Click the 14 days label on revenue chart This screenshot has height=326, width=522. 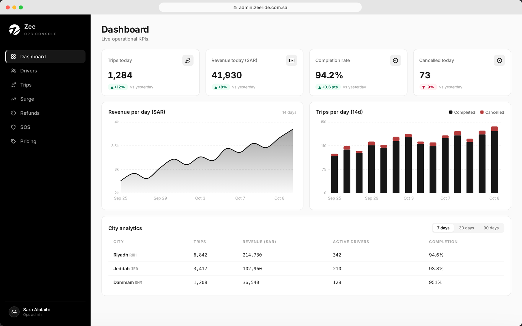coord(289,112)
